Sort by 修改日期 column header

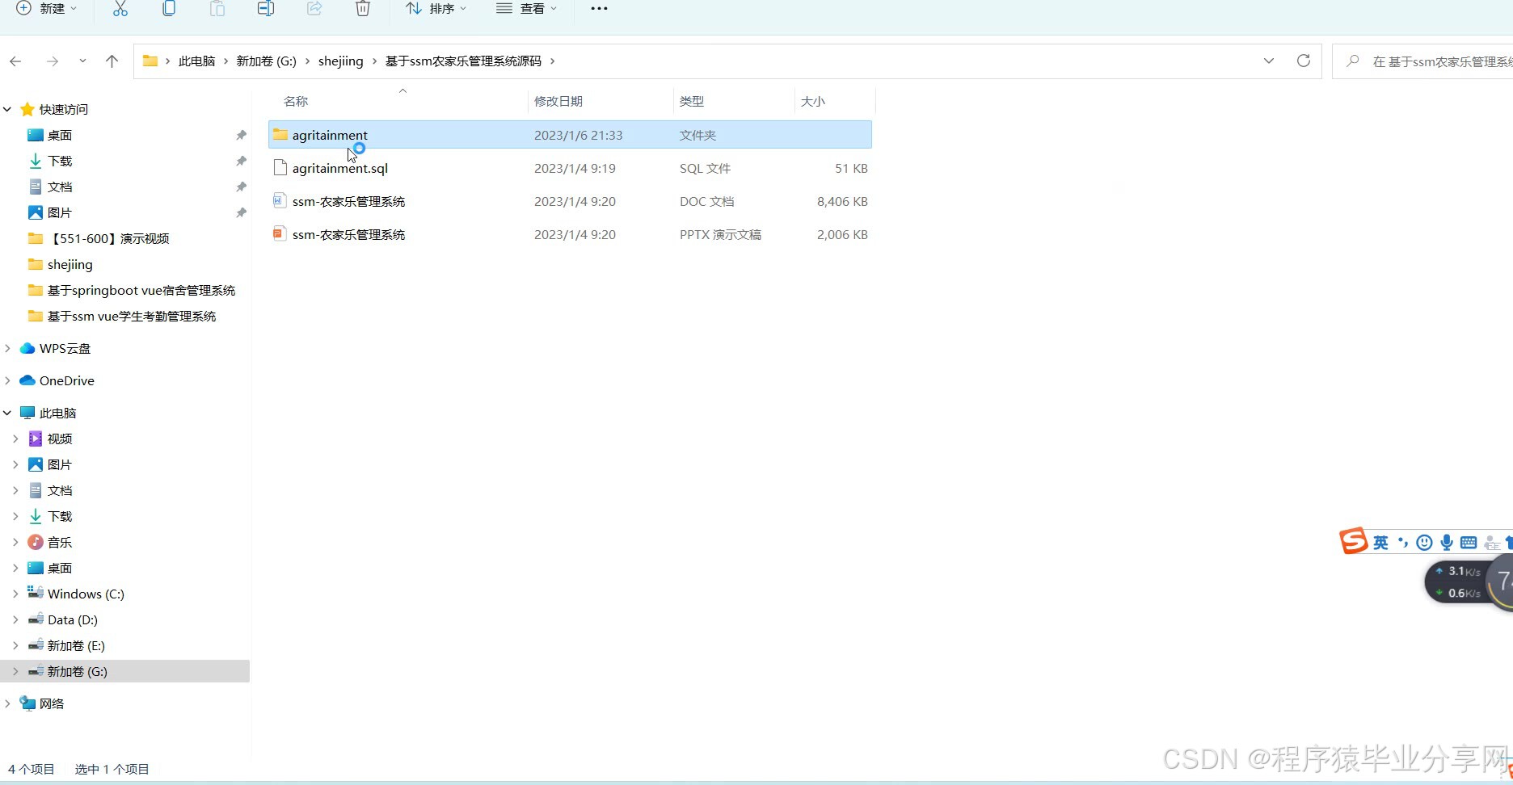[x=558, y=101]
